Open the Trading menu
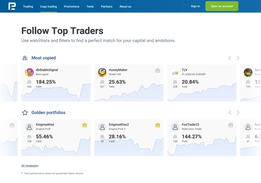 tap(28, 7)
